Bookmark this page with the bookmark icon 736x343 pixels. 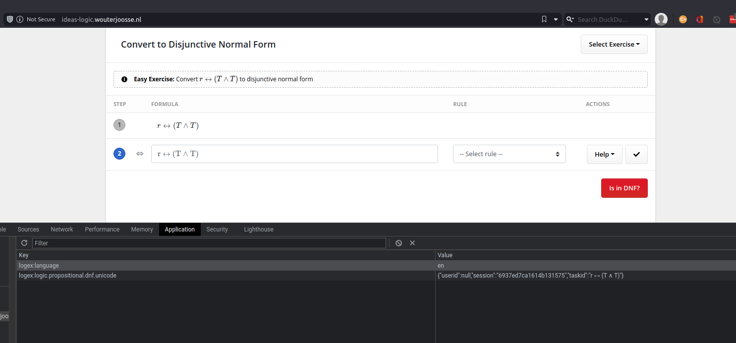[543, 19]
